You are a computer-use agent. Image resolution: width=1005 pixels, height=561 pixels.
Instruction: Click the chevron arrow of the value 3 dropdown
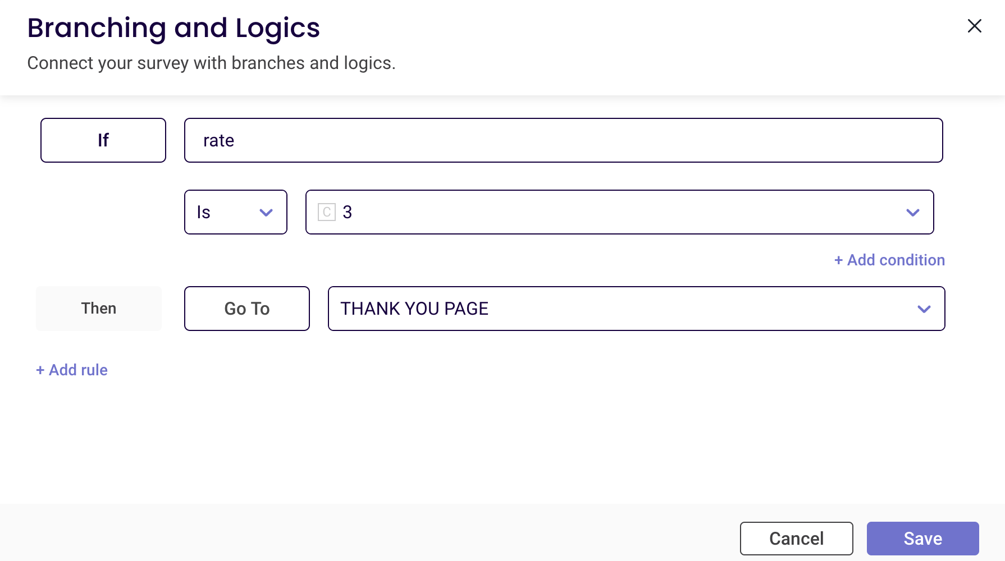point(912,213)
